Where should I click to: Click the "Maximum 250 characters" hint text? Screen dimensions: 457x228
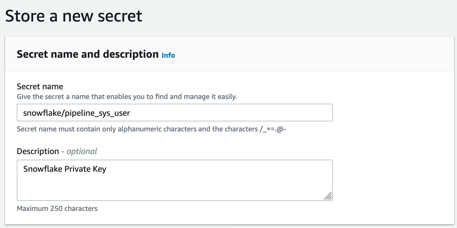tap(57, 209)
